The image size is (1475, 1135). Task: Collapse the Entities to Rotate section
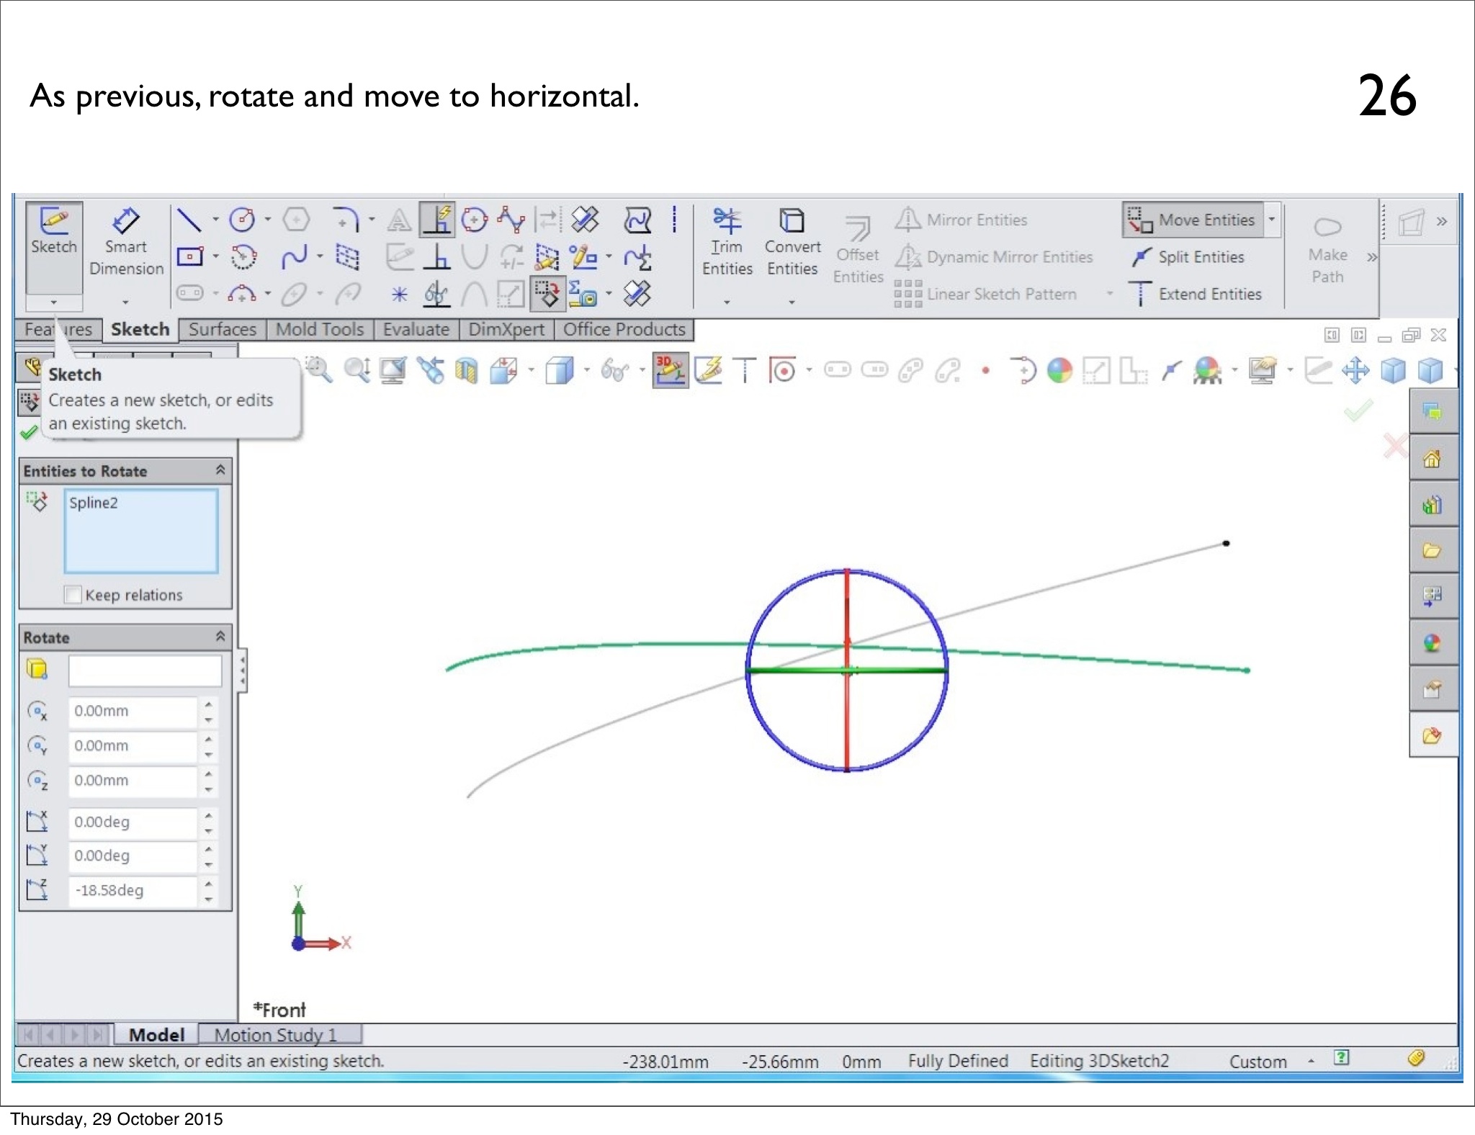pos(220,471)
